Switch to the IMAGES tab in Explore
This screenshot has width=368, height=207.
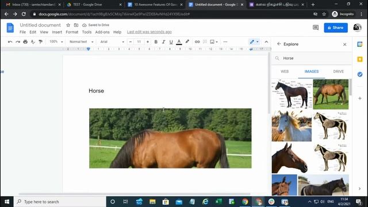pos(312,71)
